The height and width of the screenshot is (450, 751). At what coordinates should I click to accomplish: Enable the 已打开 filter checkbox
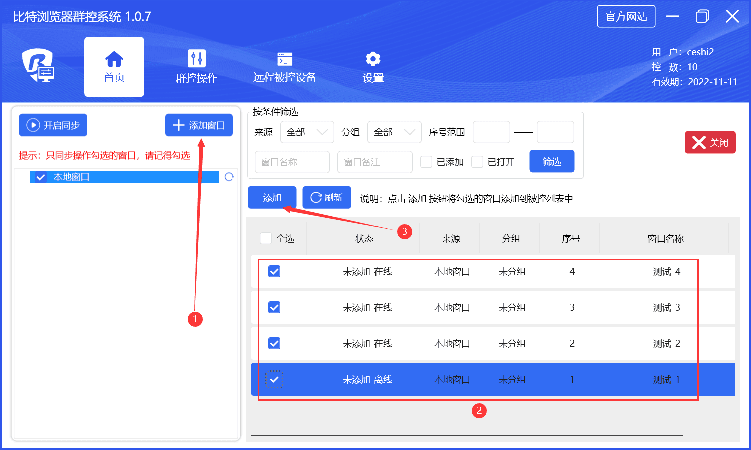[477, 162]
